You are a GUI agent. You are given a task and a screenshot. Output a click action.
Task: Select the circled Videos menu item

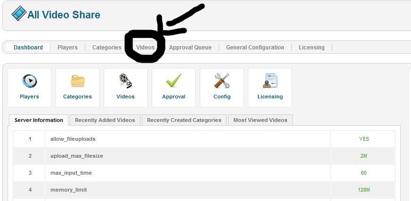145,48
